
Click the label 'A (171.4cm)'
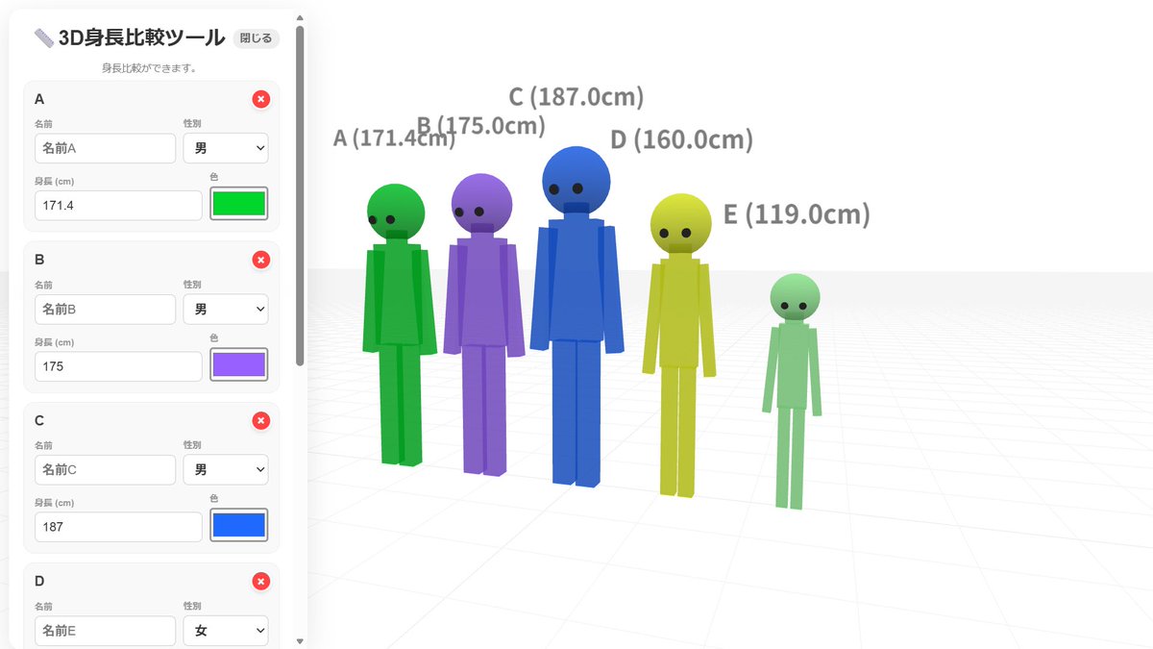click(x=394, y=138)
